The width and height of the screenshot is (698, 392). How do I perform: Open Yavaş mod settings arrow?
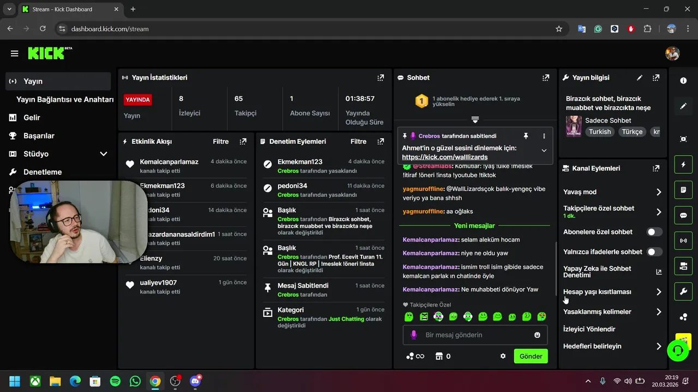point(659,192)
